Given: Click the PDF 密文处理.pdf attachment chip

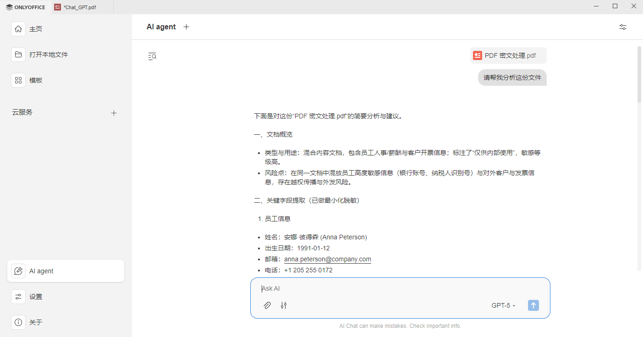Looking at the screenshot, I should pyautogui.click(x=508, y=55).
